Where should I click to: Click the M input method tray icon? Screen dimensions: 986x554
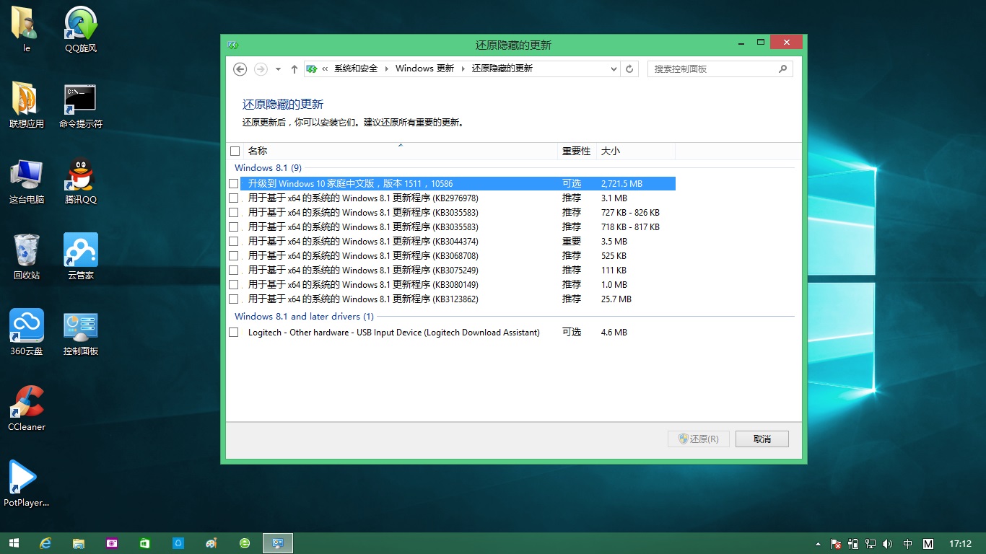click(929, 544)
